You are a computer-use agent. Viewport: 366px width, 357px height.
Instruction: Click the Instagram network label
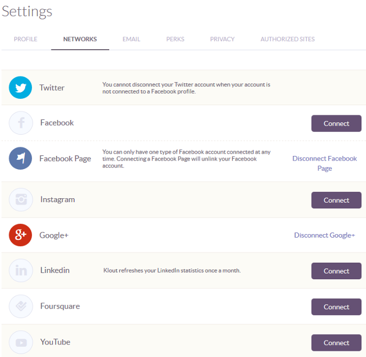57,199
